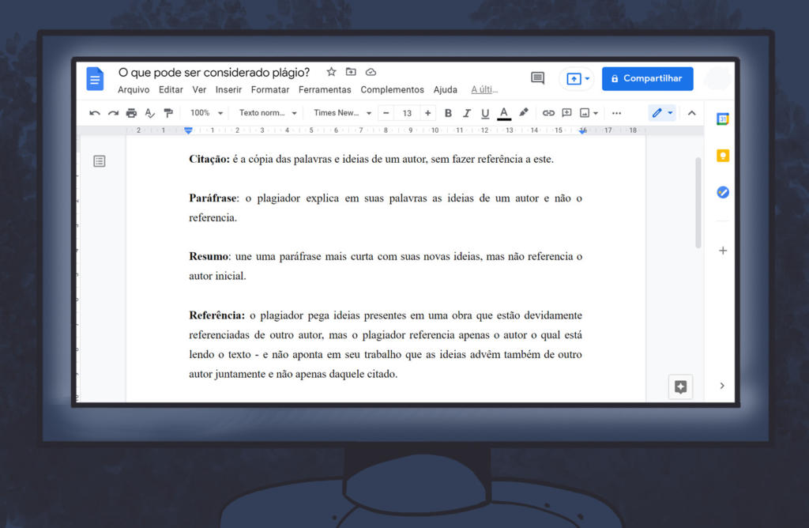The height and width of the screenshot is (528, 809).
Task: Select the paint format roller tool
Action: [x=167, y=113]
